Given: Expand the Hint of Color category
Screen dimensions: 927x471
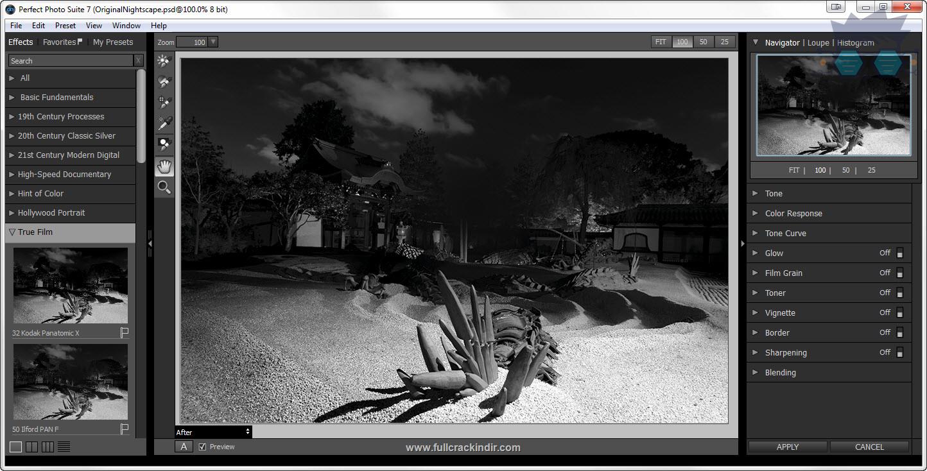Looking at the screenshot, I should (70, 194).
